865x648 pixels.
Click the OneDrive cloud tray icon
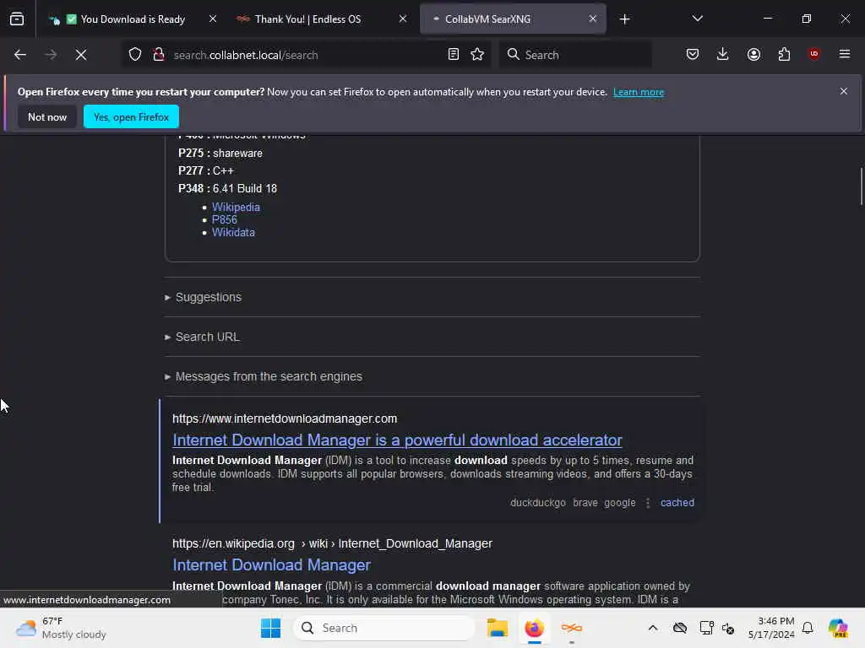click(x=680, y=628)
